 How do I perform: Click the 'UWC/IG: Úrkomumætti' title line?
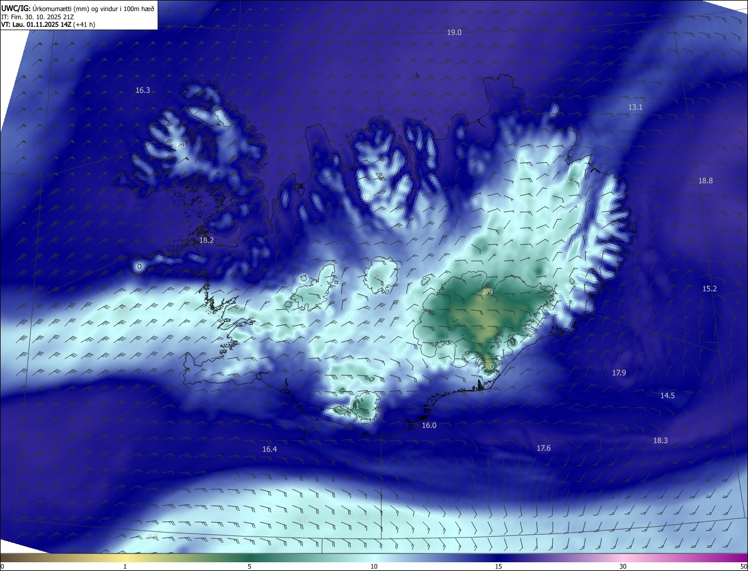[x=78, y=8]
